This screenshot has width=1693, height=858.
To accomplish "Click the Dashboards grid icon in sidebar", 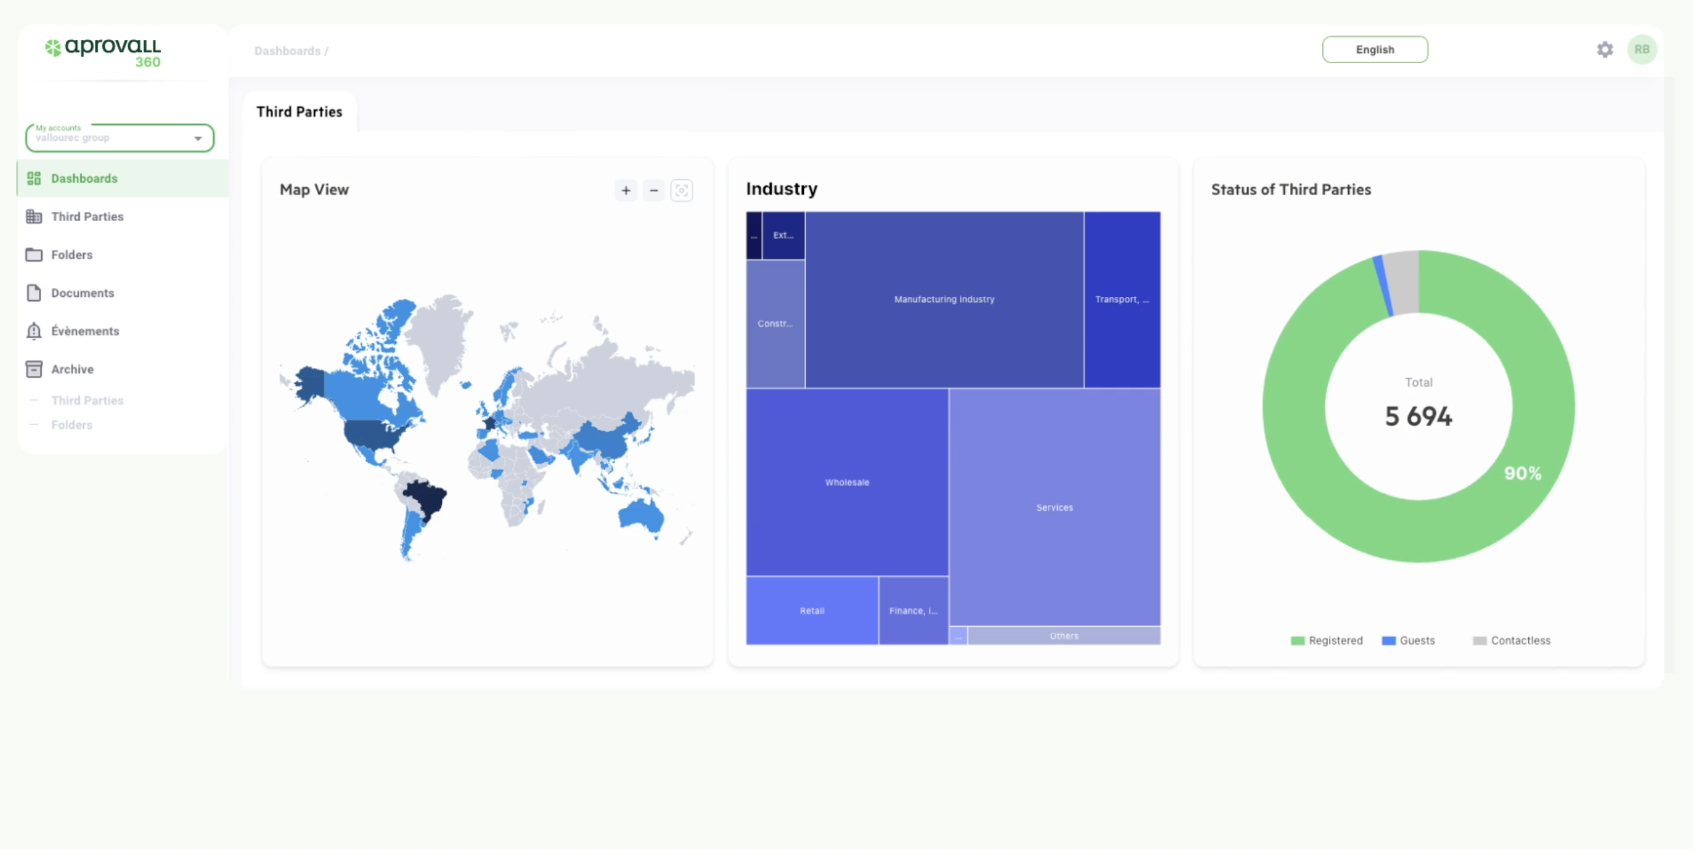I will (34, 178).
